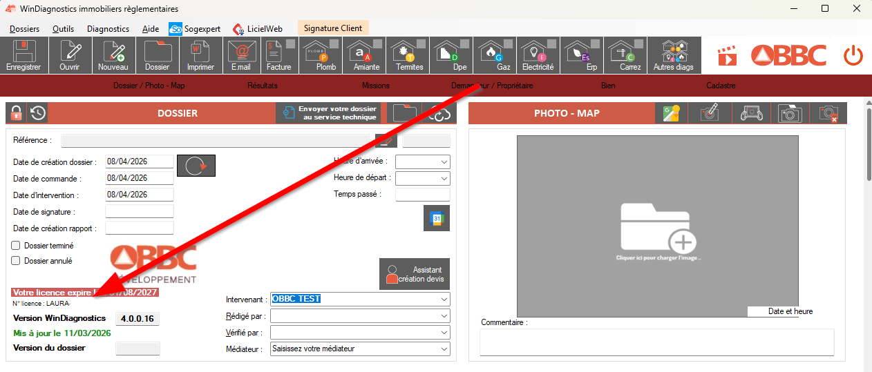Click Envoyer votre dossier au service technique
The height and width of the screenshot is (372, 872).
329,113
